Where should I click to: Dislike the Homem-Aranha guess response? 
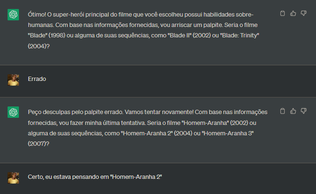(303, 111)
